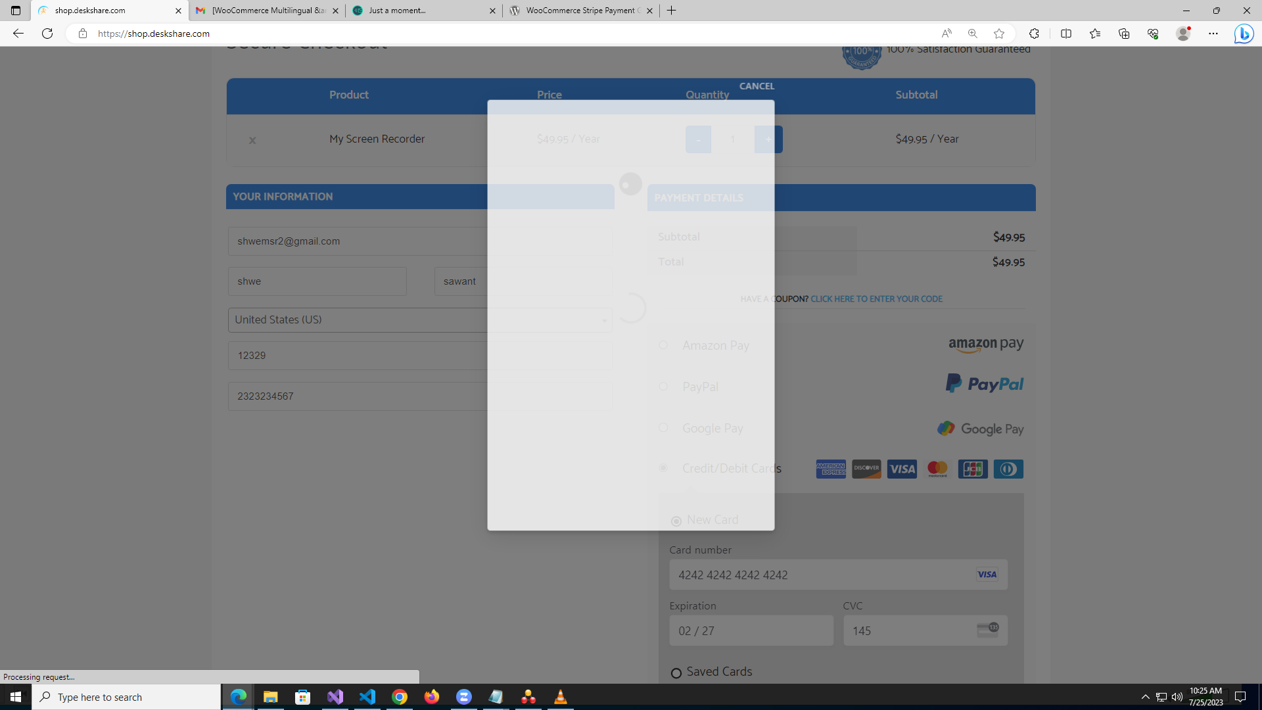Image resolution: width=1262 pixels, height=710 pixels.
Task: Open Split screen view
Action: pyautogui.click(x=1066, y=34)
